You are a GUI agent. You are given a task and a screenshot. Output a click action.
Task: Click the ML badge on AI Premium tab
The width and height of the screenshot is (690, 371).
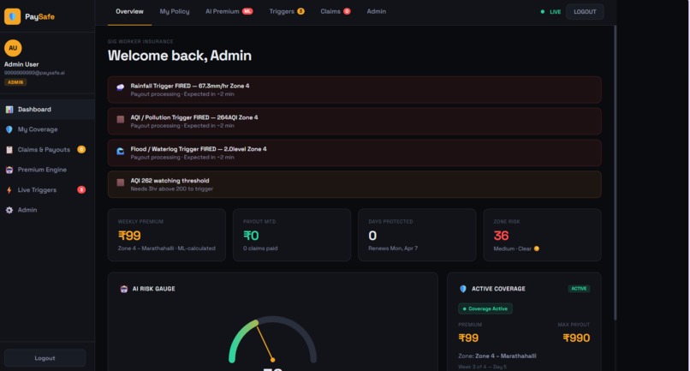coord(247,11)
